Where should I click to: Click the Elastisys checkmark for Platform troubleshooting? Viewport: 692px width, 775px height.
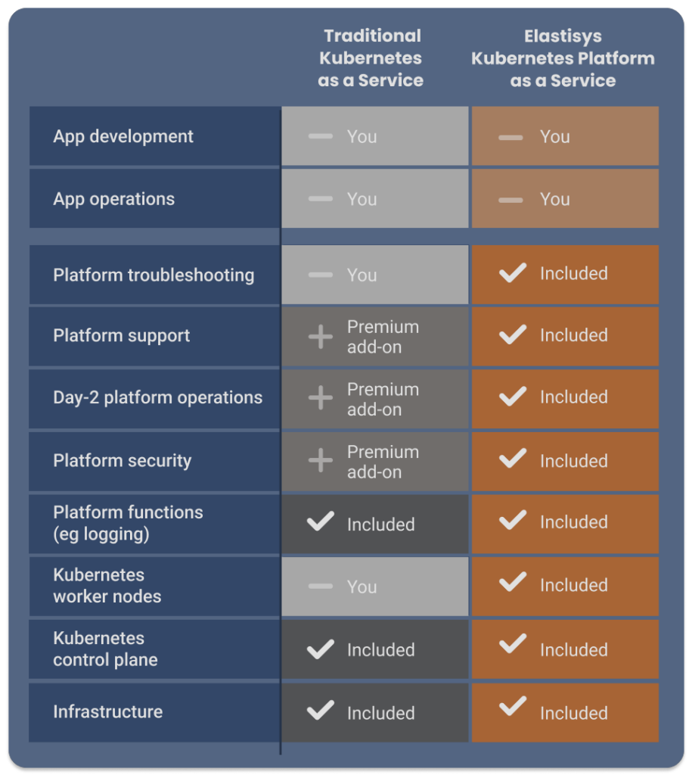click(x=513, y=272)
